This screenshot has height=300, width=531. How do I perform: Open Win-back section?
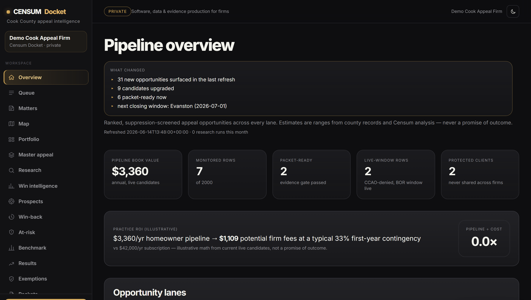46,217
